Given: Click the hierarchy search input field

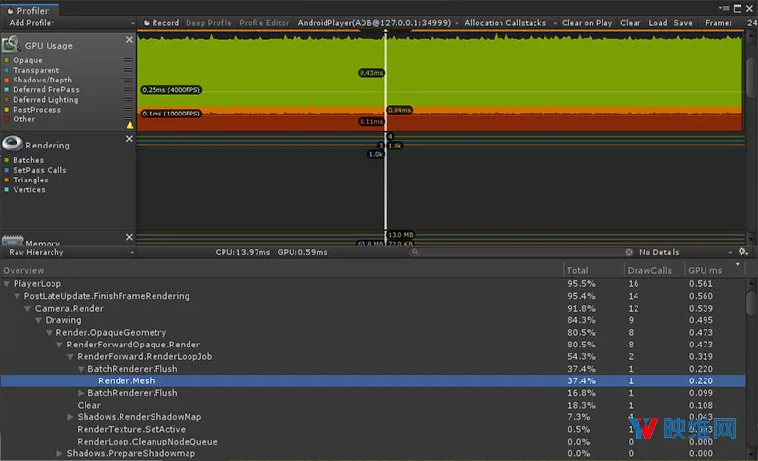Looking at the screenshot, I should click(x=521, y=252).
